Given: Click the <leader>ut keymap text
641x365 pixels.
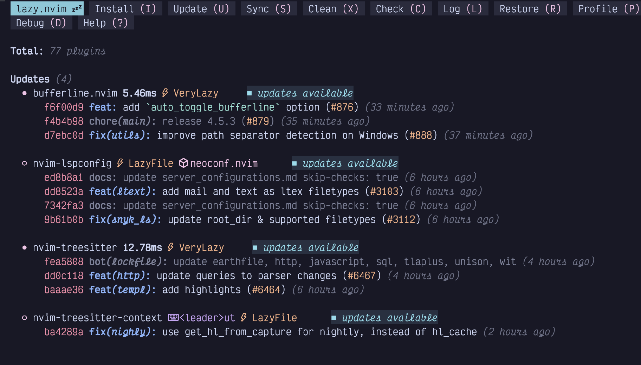Looking at the screenshot, I should point(207,318).
